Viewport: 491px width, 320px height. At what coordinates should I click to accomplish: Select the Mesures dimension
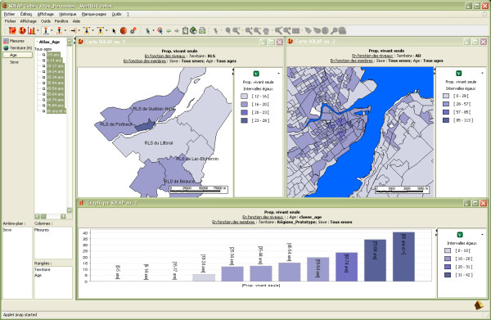pyautogui.click(x=14, y=41)
